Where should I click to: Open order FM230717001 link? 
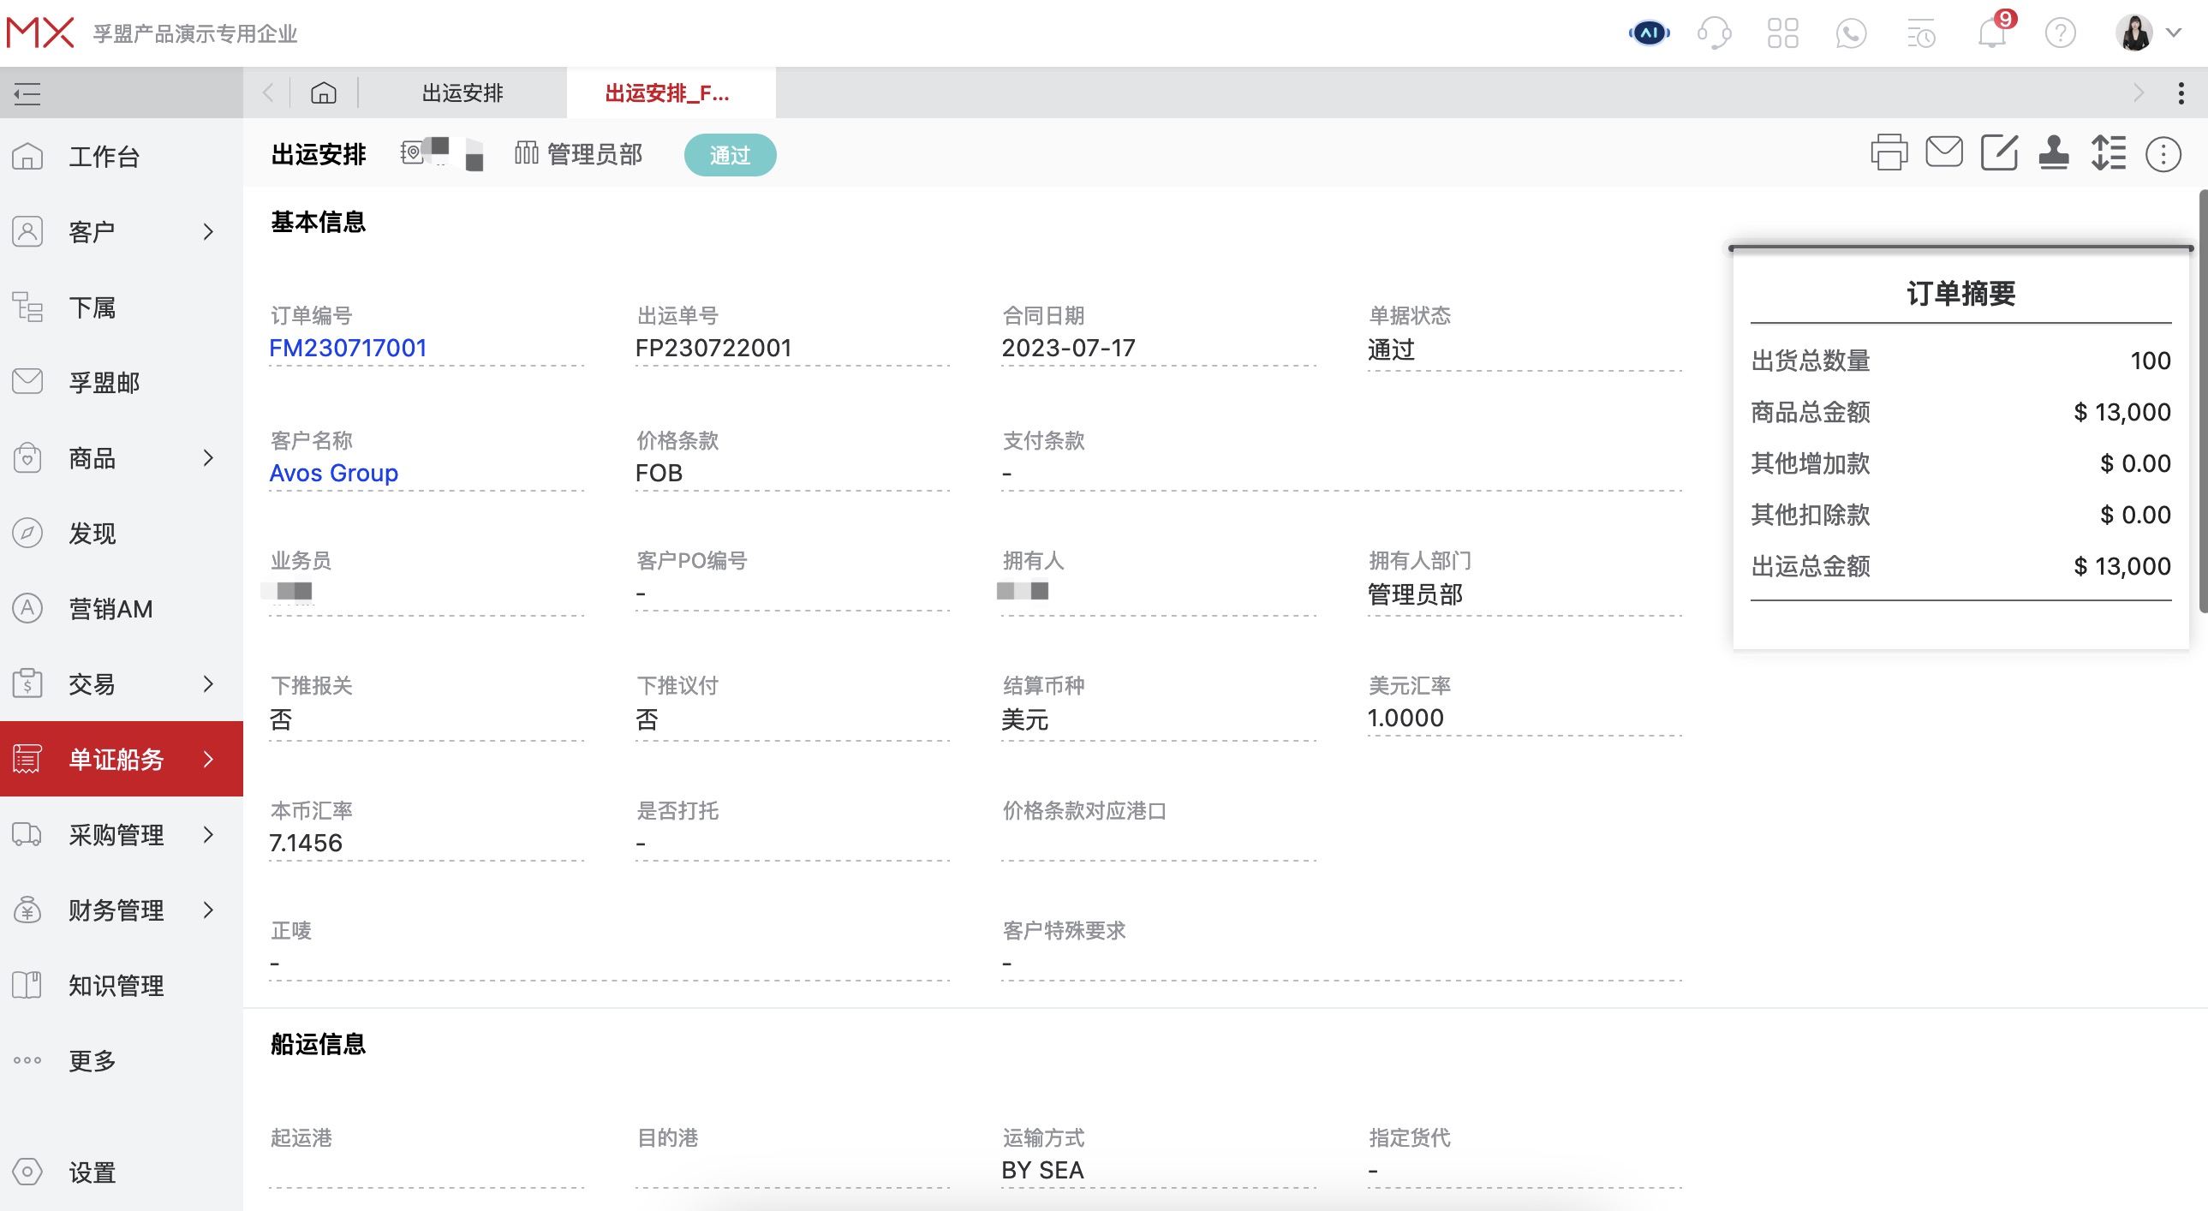pyautogui.click(x=348, y=348)
